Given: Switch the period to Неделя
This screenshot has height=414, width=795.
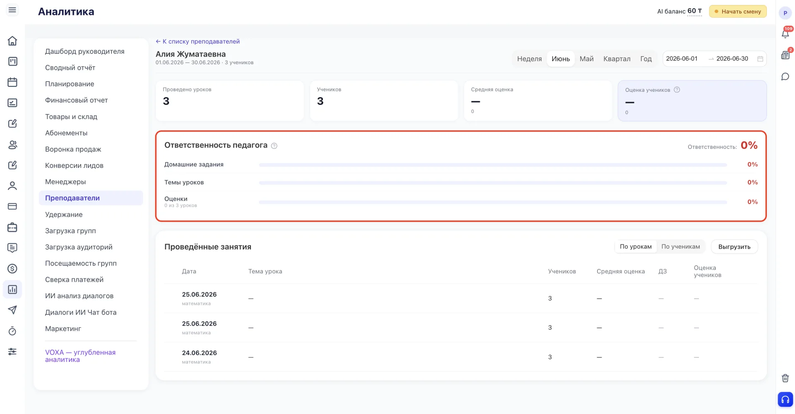Looking at the screenshot, I should [x=530, y=59].
